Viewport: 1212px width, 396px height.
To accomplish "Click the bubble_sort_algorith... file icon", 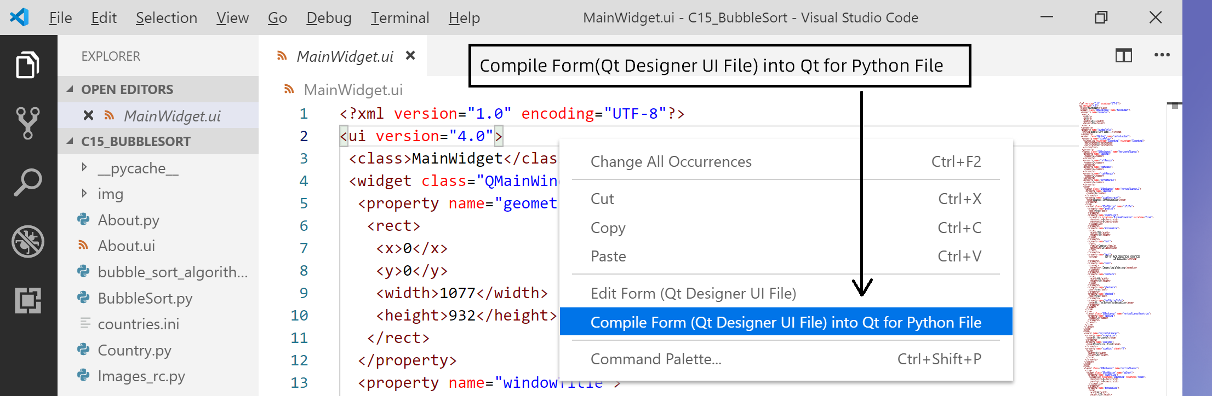I will [x=83, y=271].
